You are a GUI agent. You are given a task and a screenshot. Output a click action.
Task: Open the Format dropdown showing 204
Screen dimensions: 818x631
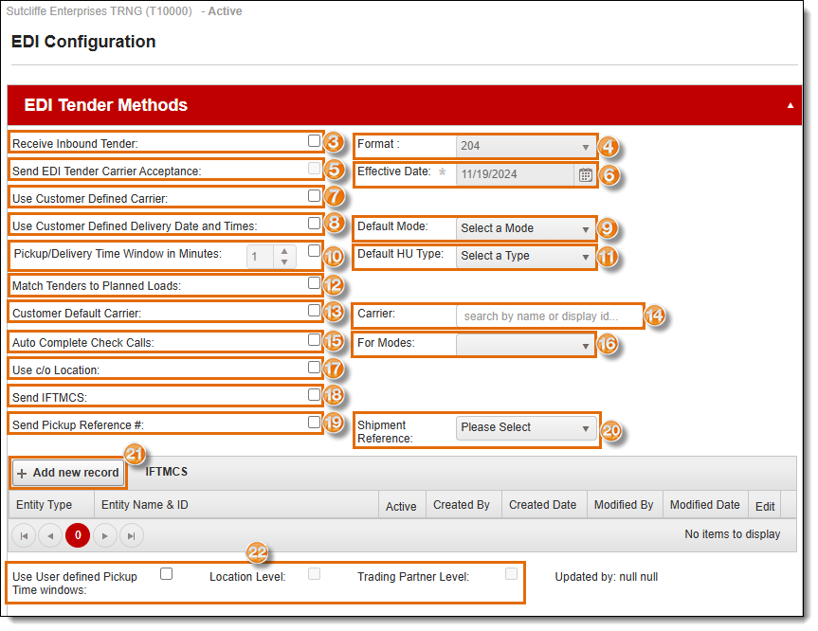(526, 146)
